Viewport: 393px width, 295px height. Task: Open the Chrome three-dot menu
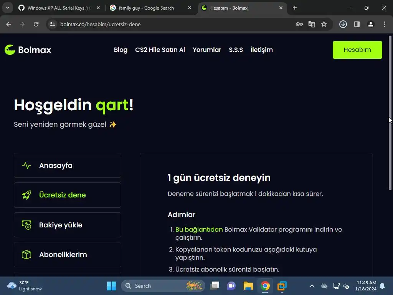[385, 24]
